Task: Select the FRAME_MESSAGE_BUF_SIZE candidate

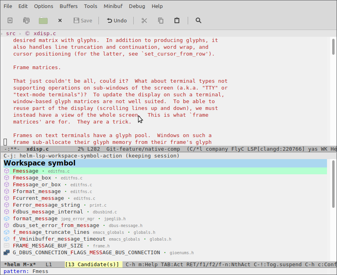Action: coord(48,246)
